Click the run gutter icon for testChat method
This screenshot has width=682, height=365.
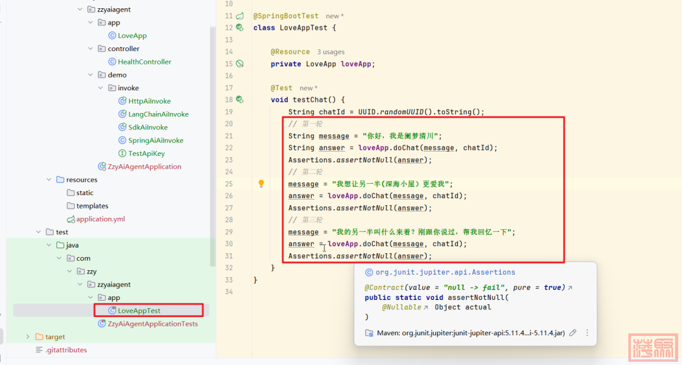pyautogui.click(x=239, y=100)
